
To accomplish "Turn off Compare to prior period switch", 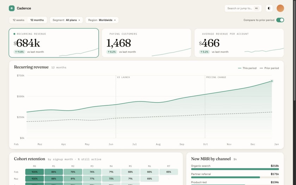I will coord(280,20).
